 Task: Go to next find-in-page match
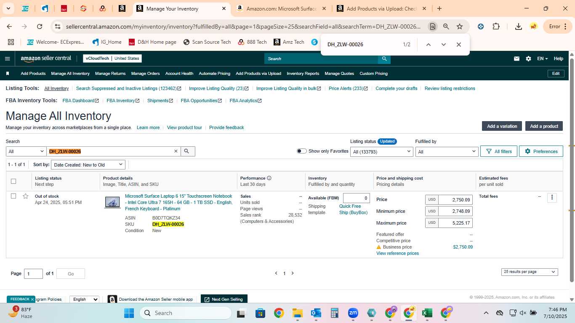(x=443, y=45)
